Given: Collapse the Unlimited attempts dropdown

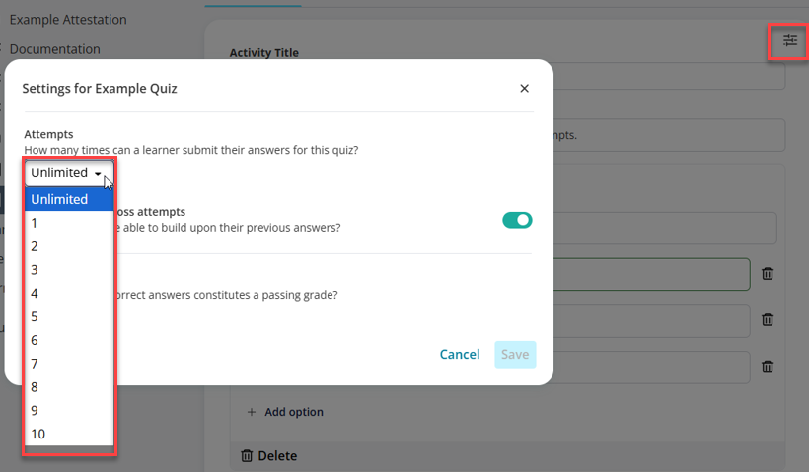Looking at the screenshot, I should (69, 173).
